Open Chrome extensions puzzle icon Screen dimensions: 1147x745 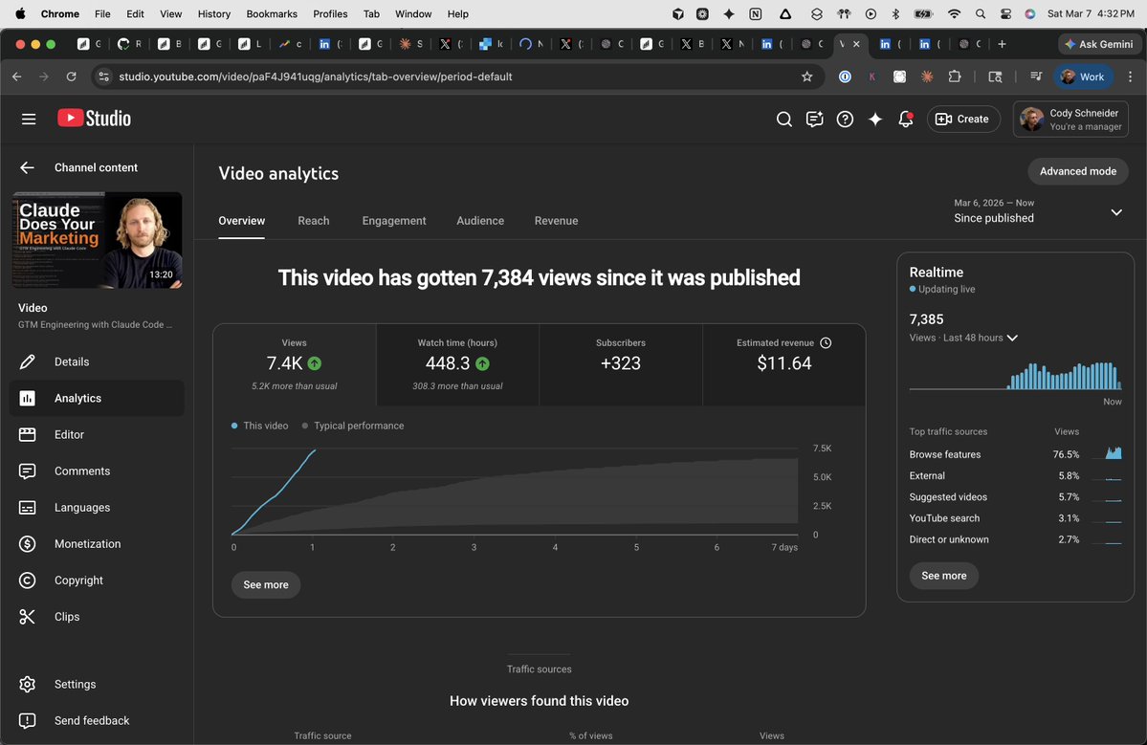(x=955, y=77)
